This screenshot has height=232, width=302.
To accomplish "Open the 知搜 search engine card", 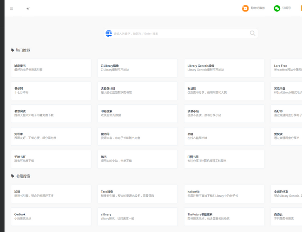I will [x=51, y=194].
